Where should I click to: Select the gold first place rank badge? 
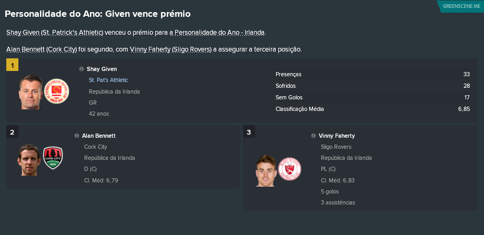(12, 65)
